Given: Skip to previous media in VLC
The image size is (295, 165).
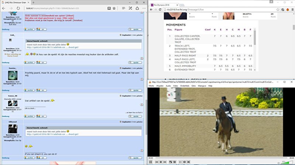Looking at the screenshot, I should point(157,162).
